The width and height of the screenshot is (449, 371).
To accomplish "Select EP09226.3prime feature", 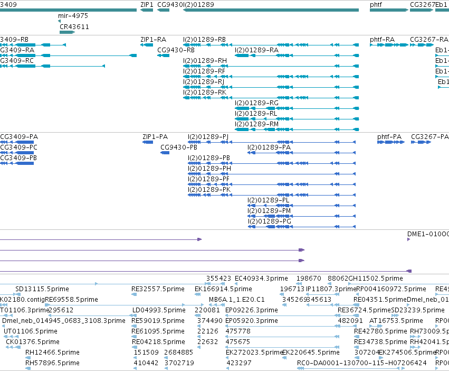I will (252, 310).
